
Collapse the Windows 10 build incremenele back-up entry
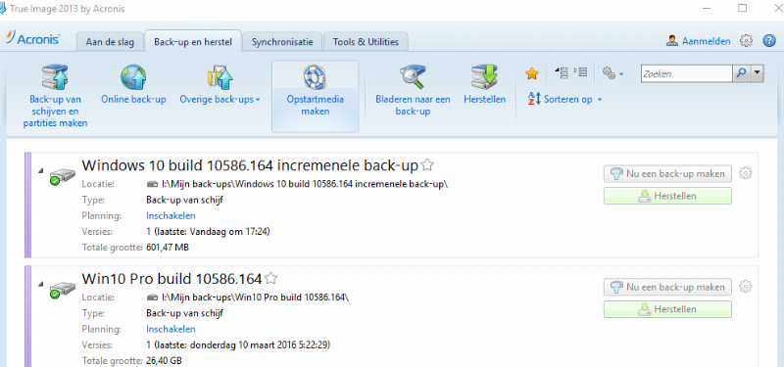[40, 170]
